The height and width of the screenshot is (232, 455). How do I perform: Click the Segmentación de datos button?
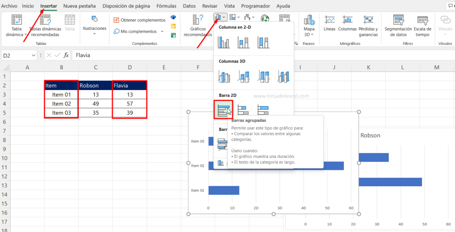tap(398, 25)
